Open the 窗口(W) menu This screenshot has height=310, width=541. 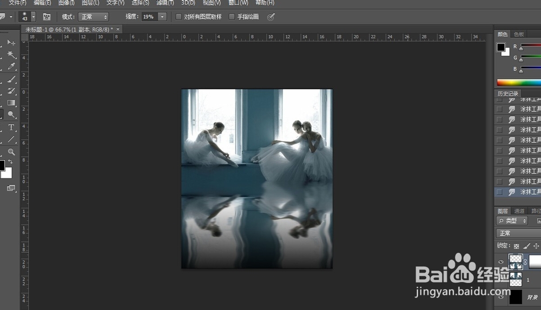click(x=238, y=3)
